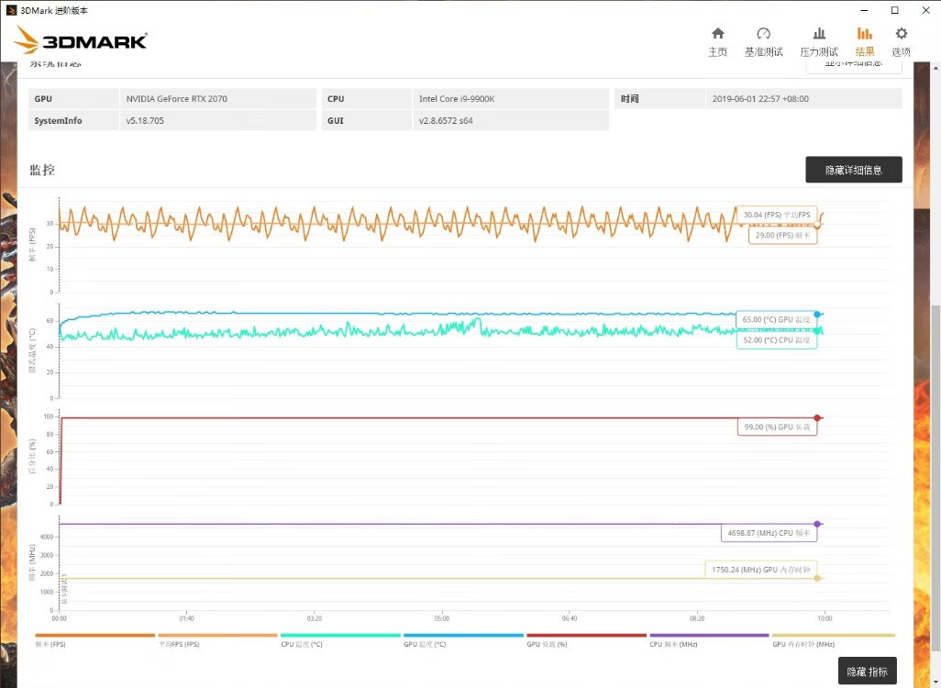Click the 30.04 (FPS) 平均FPS tooltip
941x688 pixels.
pos(777,215)
